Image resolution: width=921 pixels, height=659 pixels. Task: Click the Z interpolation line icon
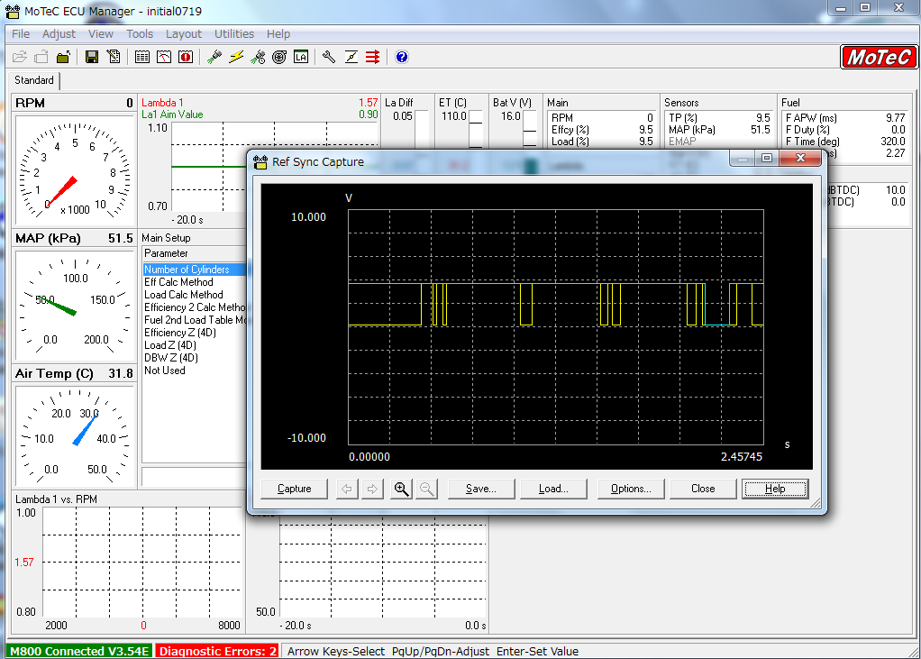point(351,57)
